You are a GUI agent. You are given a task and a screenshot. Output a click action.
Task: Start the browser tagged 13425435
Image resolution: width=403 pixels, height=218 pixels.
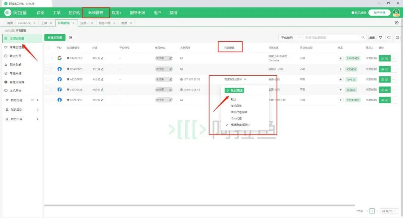pos(384,58)
